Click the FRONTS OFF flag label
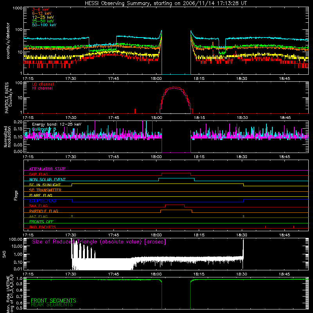The height and width of the screenshot is (313, 313). point(41,221)
